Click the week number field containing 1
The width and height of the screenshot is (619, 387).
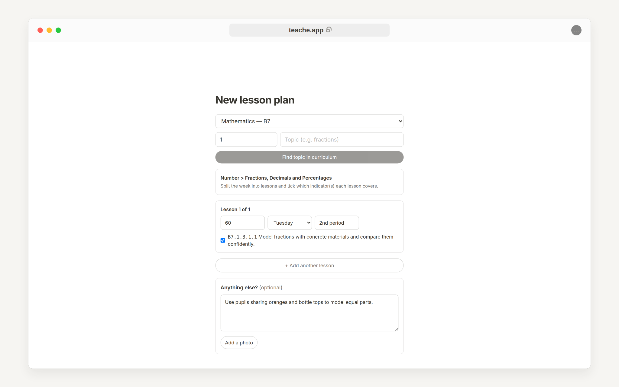pyautogui.click(x=246, y=140)
